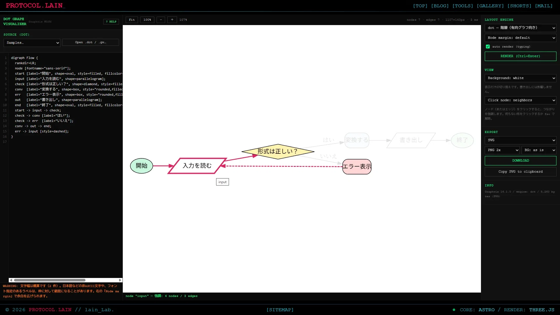The height and width of the screenshot is (315, 560).
Task: Open the SITEMAP footer link
Action: coord(280,310)
